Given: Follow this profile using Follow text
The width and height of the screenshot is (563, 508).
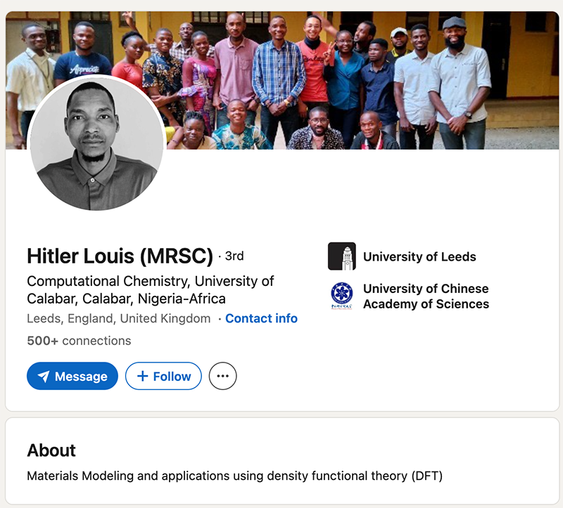Looking at the screenshot, I should point(172,377).
